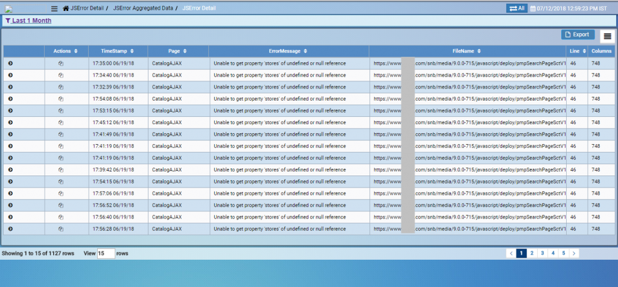Click the action icon for 17:56:28 row
Viewport: 618px width, 287px height.
[x=61, y=229]
